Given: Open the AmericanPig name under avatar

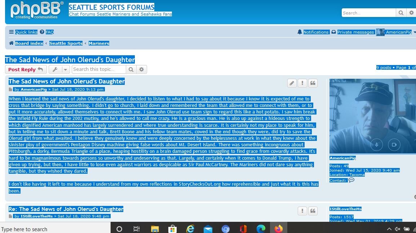Looking at the screenshot, I should pos(342,158).
